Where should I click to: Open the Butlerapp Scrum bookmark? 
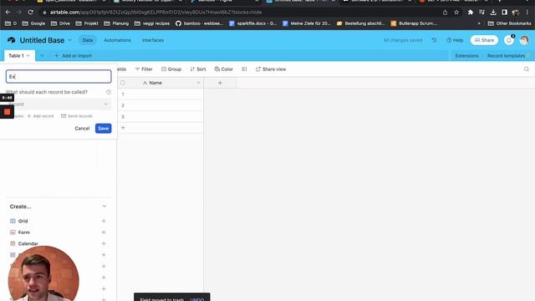click(415, 23)
